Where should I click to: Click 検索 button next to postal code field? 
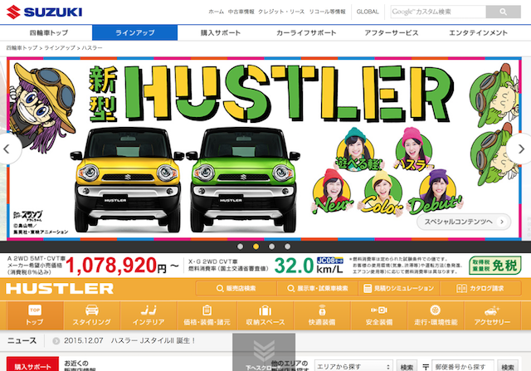(x=508, y=366)
